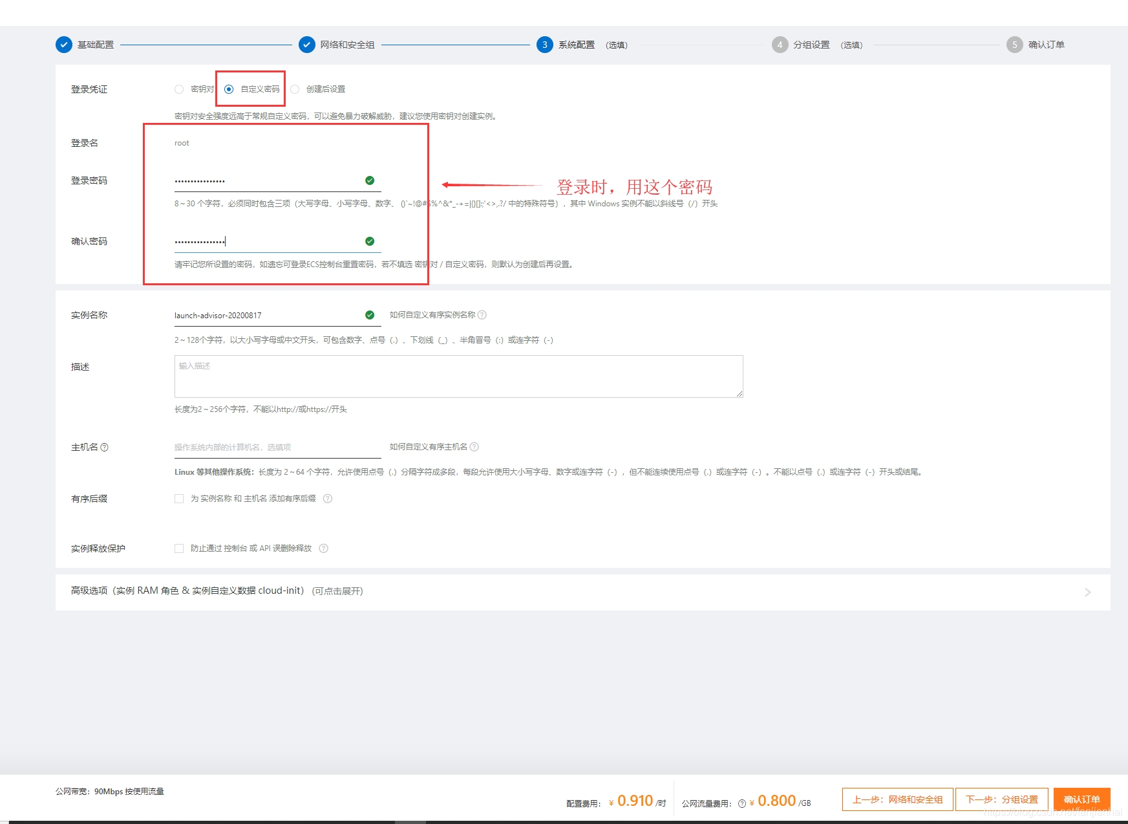Click 上一步：网络和安全组 button
Image resolution: width=1128 pixels, height=824 pixels.
point(897,799)
